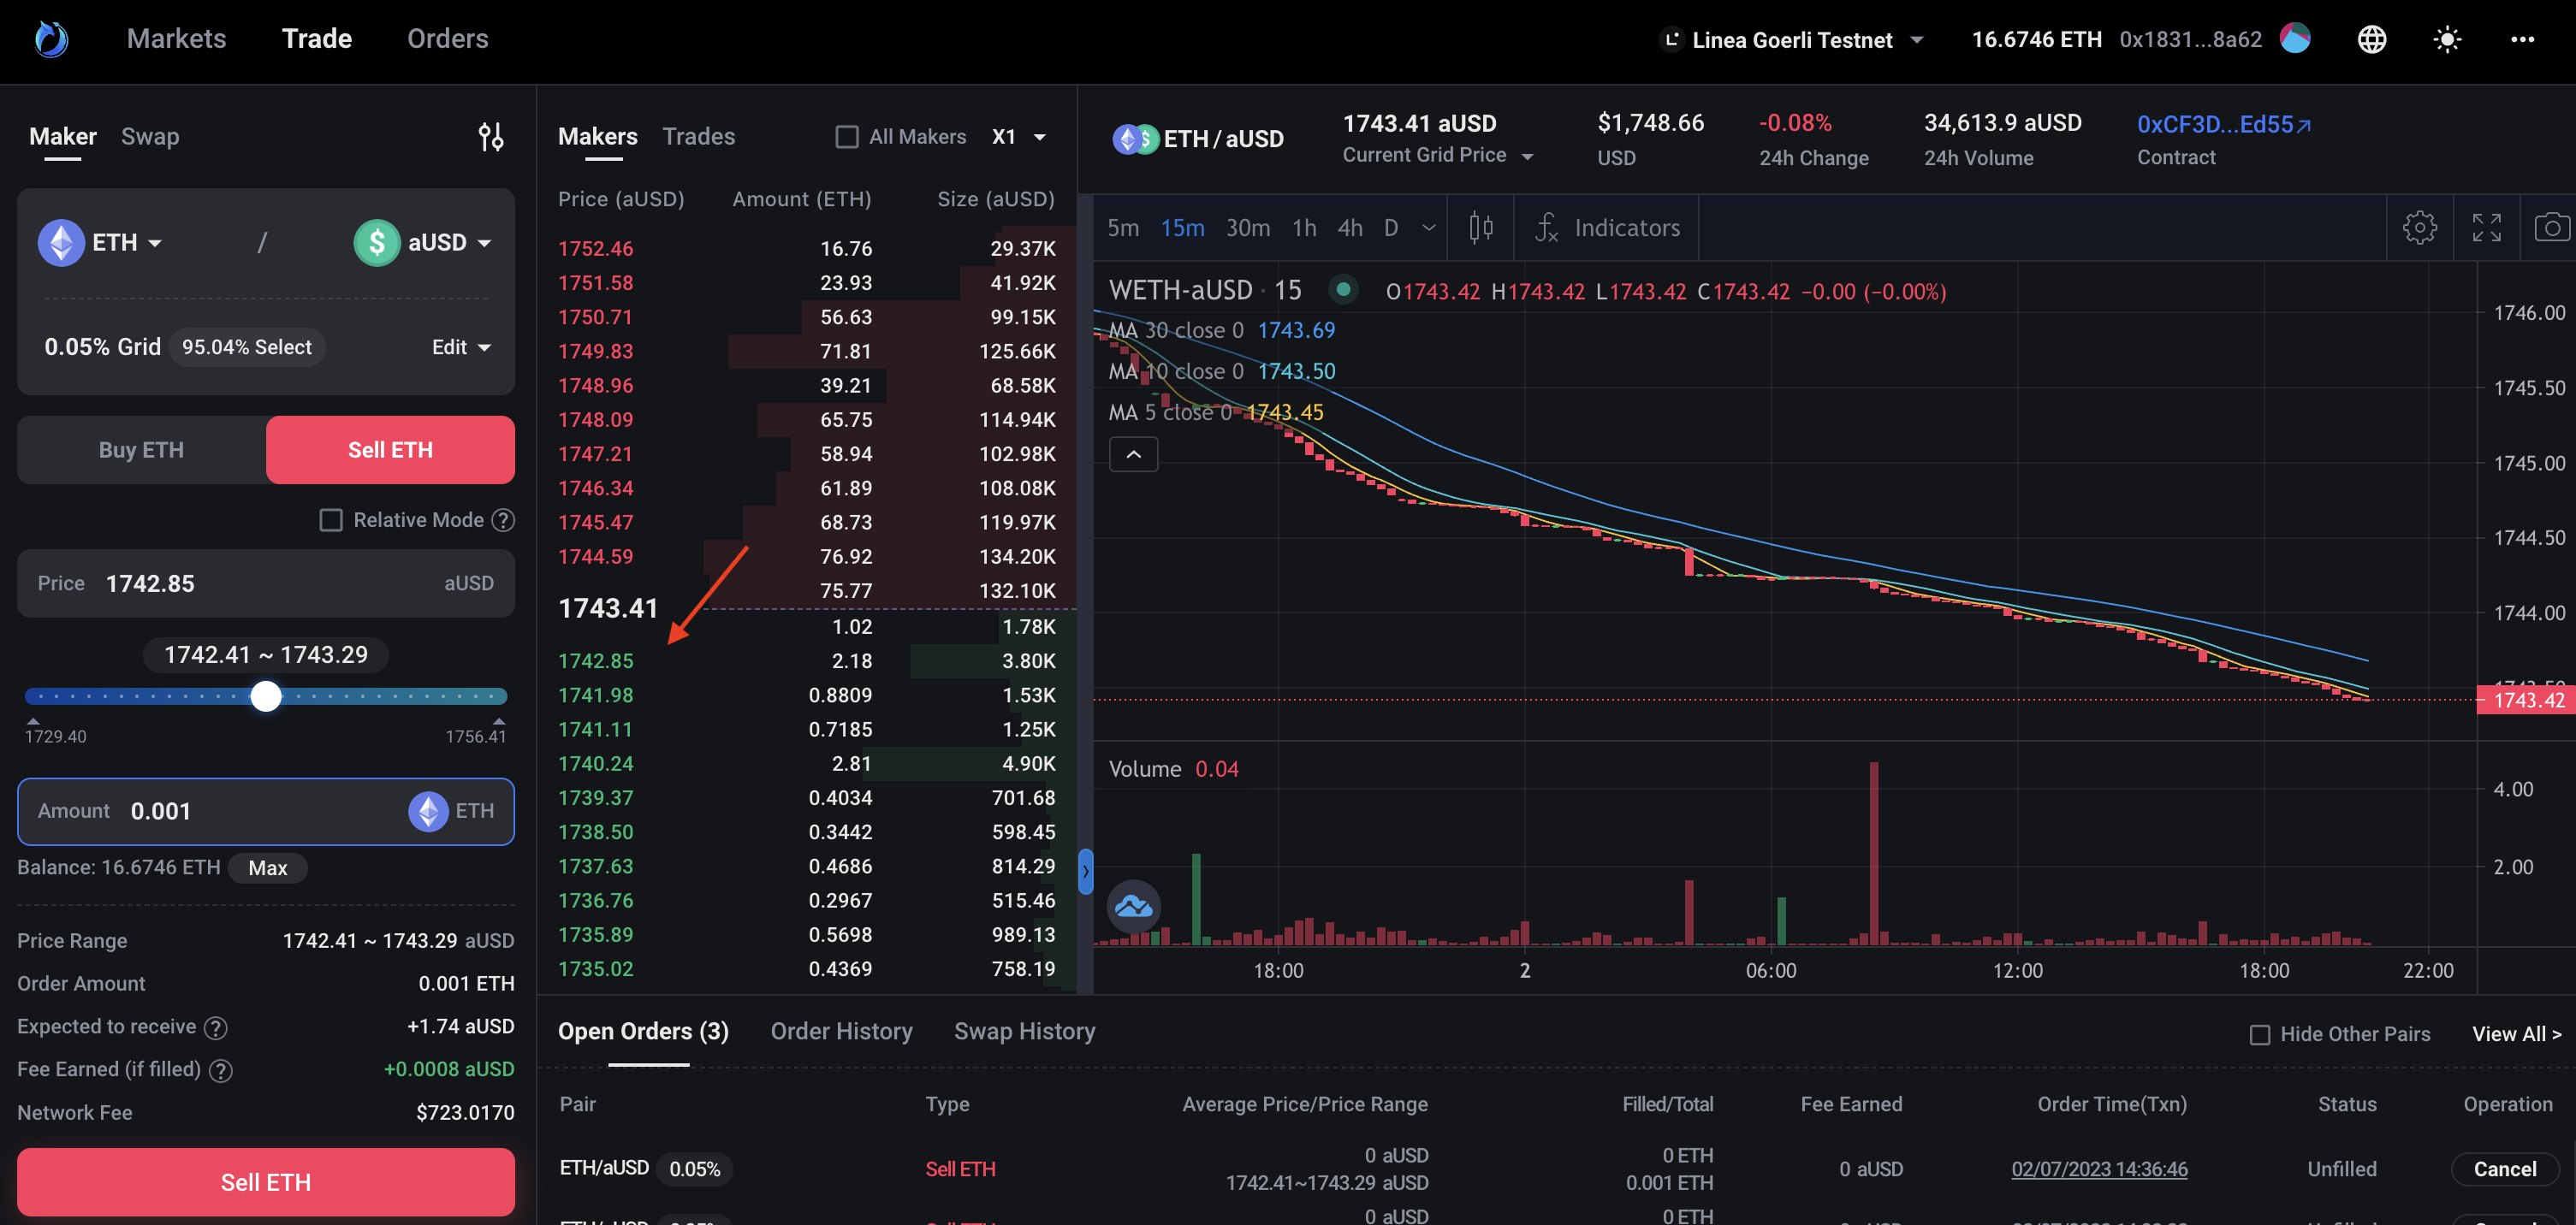The image size is (2576, 1225).
Task: Open the three-dots more menu
Action: [x=2522, y=40]
